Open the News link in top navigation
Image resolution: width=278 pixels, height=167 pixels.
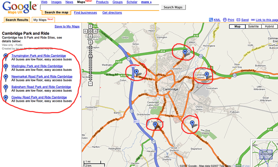[x=69, y=2]
